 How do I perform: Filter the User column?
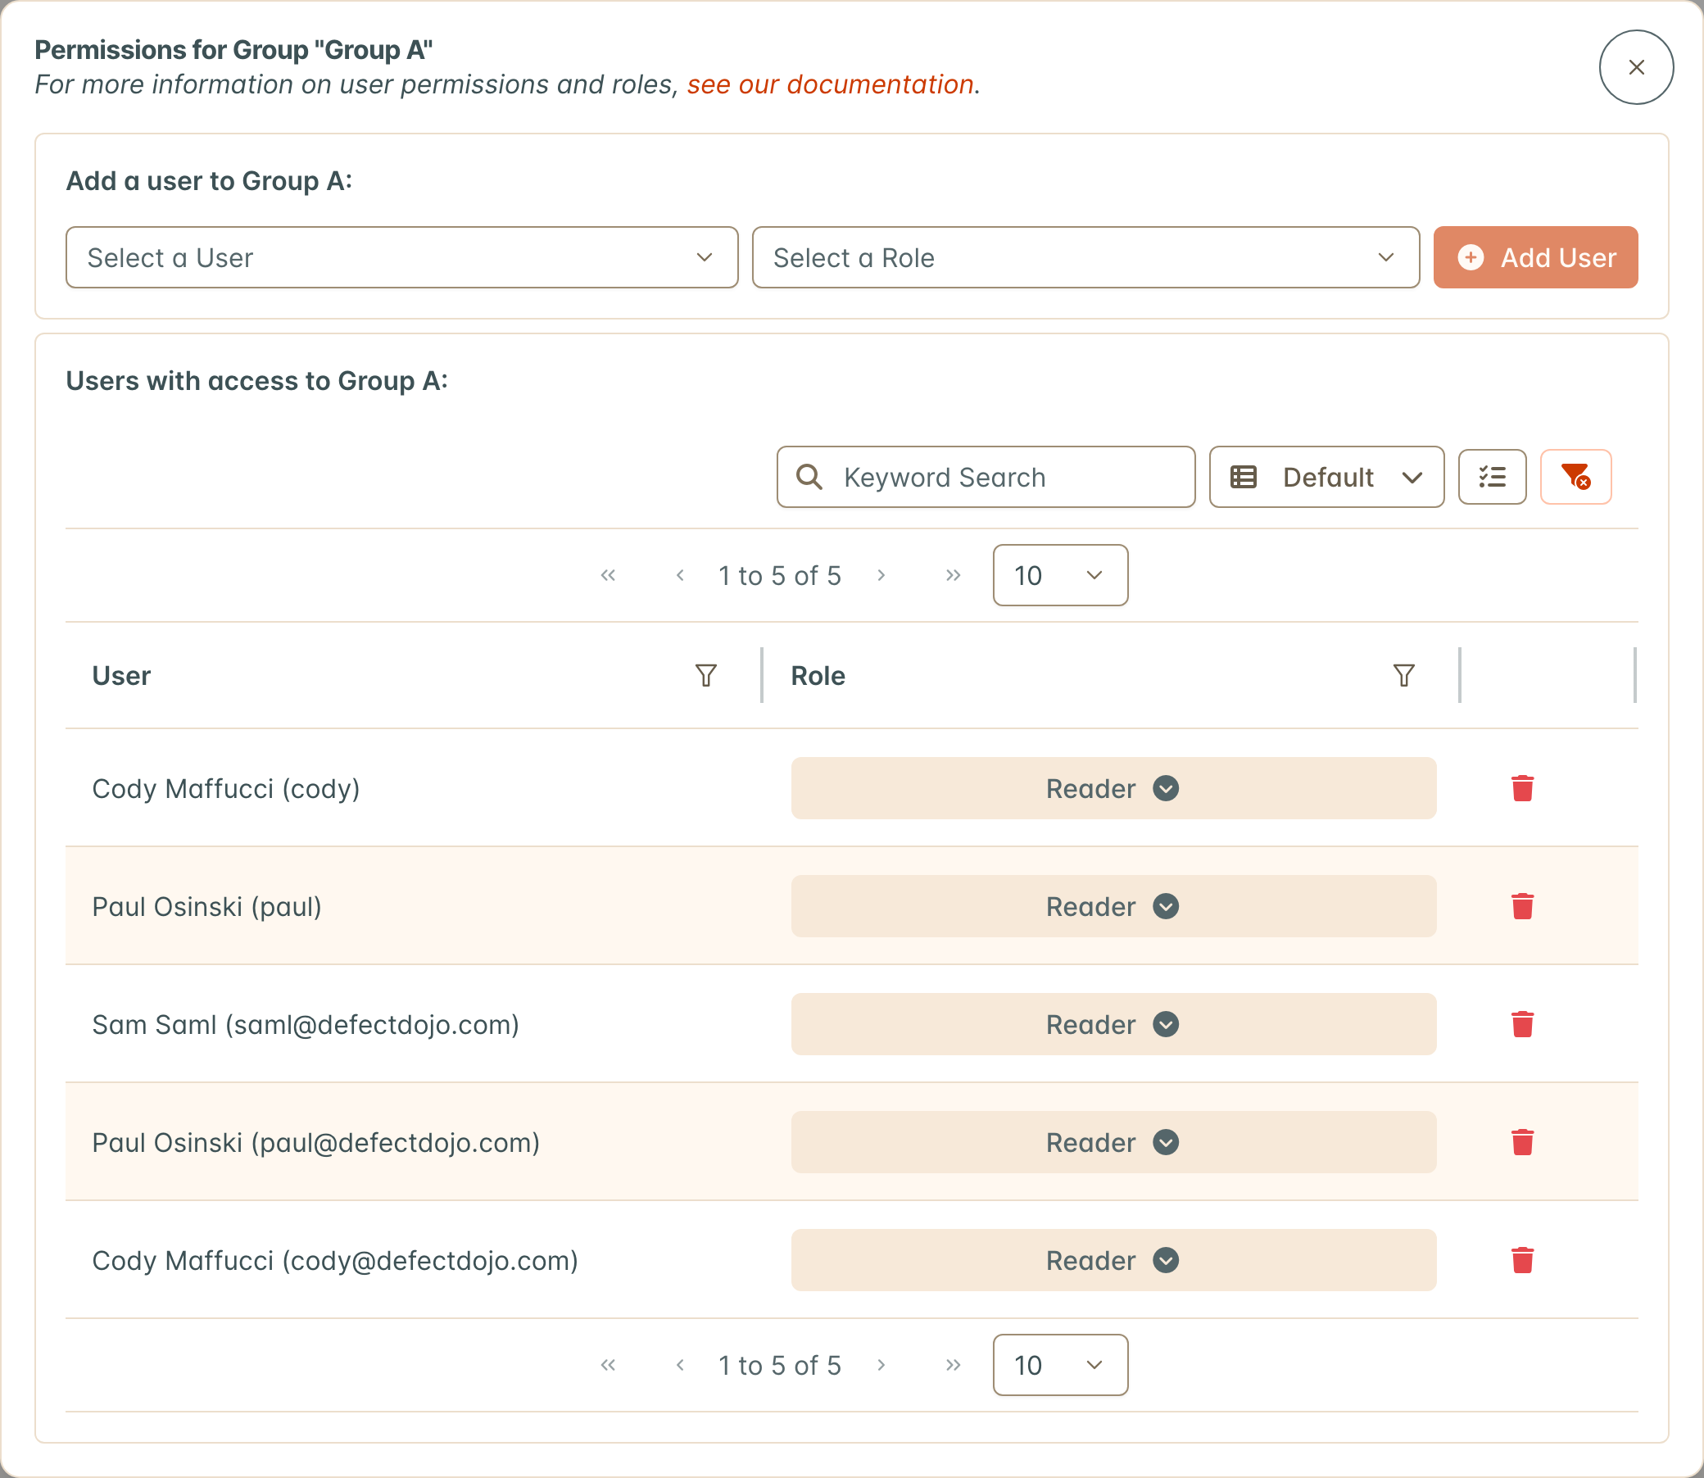pyautogui.click(x=706, y=675)
